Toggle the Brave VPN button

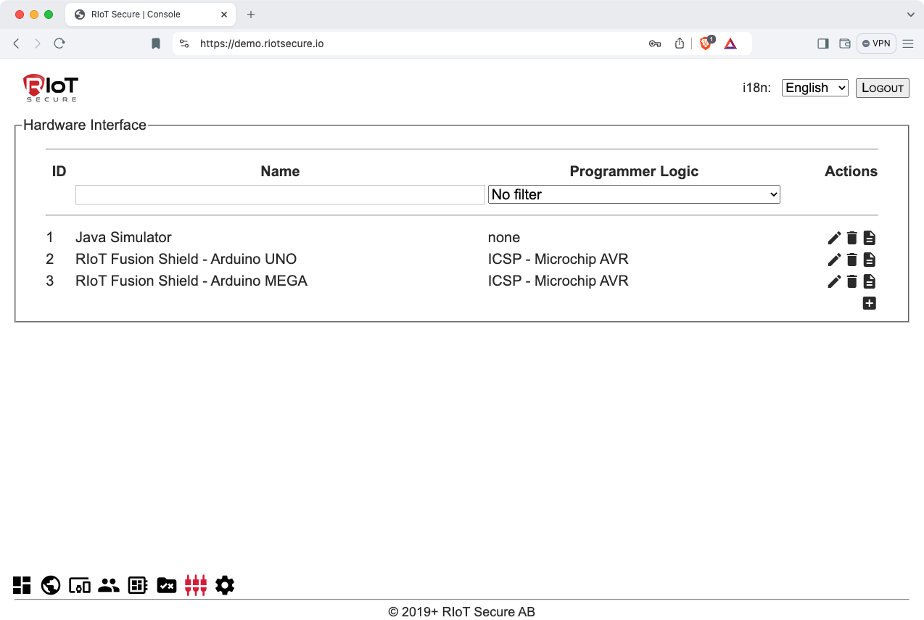[876, 44]
